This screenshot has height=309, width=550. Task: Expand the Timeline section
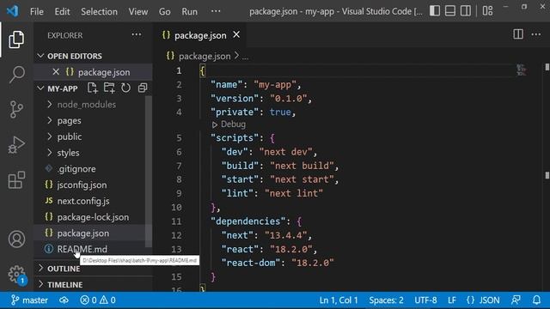point(40,284)
